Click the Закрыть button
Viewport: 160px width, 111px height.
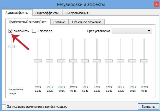[148, 107]
